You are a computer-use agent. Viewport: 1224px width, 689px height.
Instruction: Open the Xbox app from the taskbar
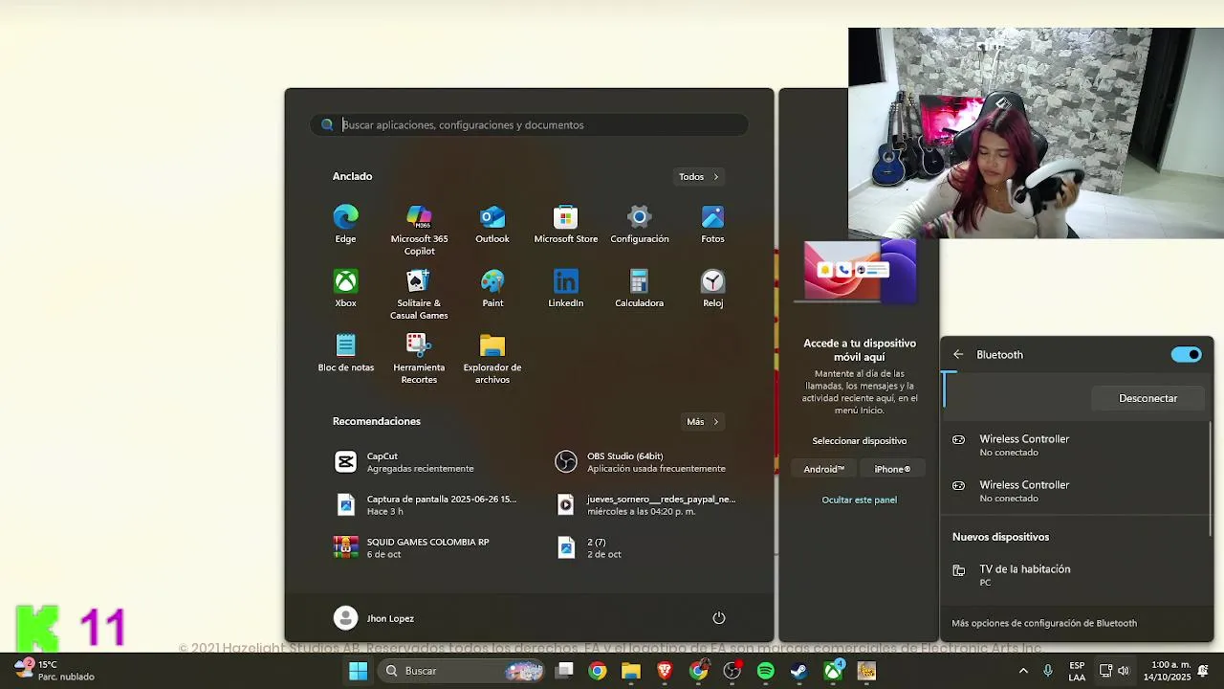coord(834,671)
